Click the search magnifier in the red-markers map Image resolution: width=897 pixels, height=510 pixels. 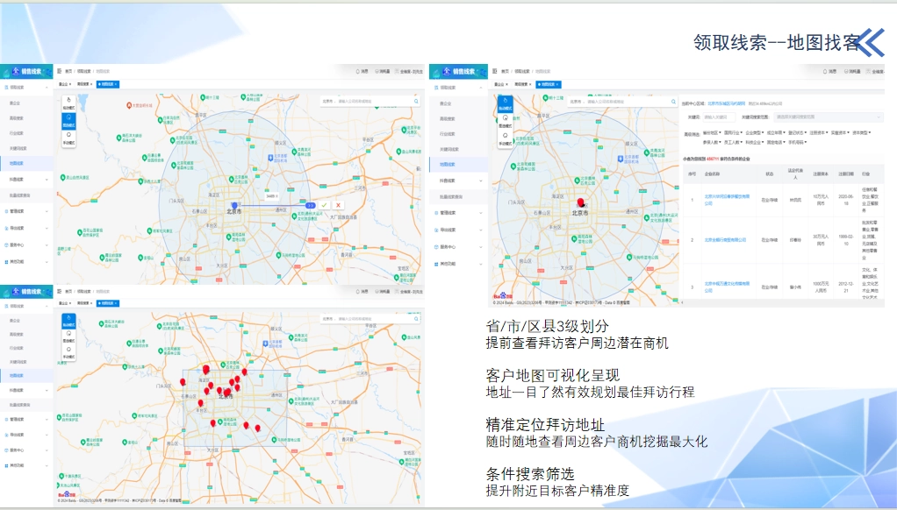coord(416,319)
